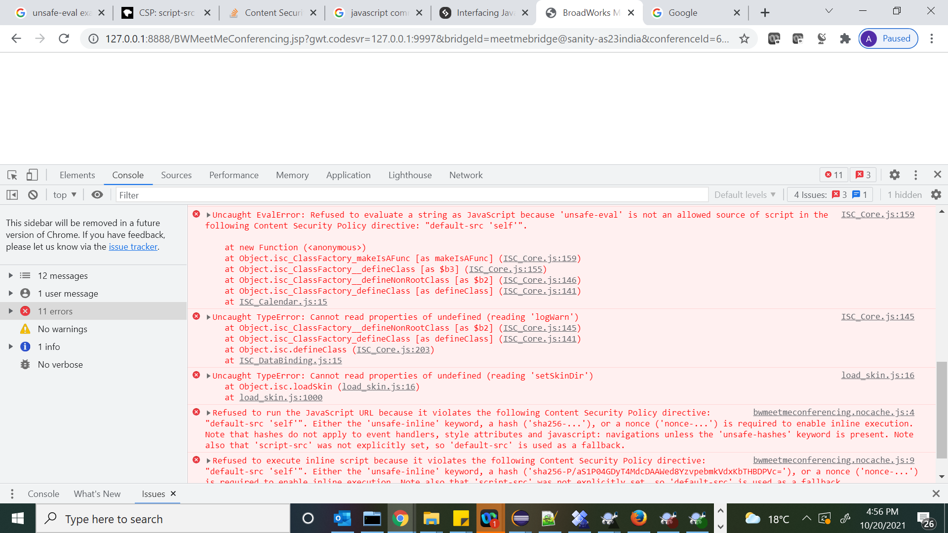948x533 pixels.
Task: Switch to the Network tab
Action: pos(466,175)
